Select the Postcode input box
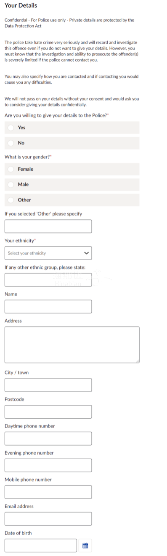167x556 pixels. (48, 412)
